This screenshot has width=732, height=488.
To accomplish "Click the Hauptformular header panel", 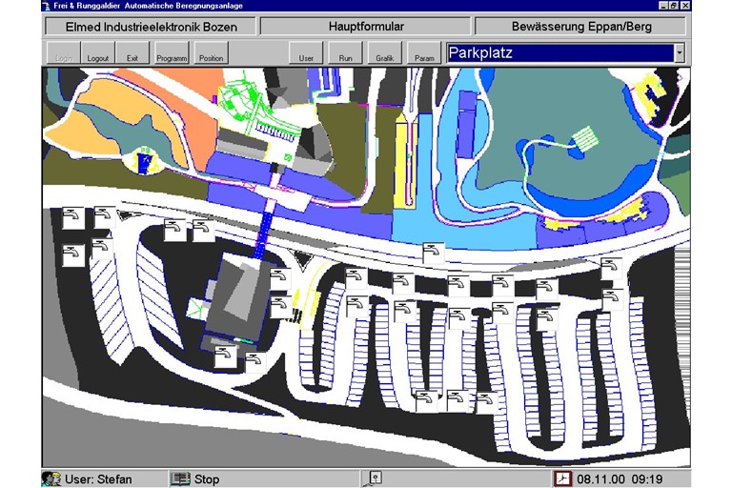I will coord(365,27).
